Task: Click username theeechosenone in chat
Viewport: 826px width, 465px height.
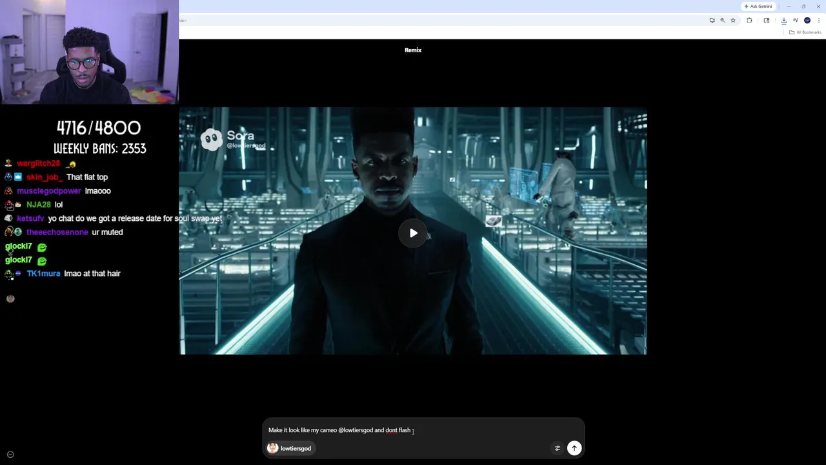Action: (57, 232)
